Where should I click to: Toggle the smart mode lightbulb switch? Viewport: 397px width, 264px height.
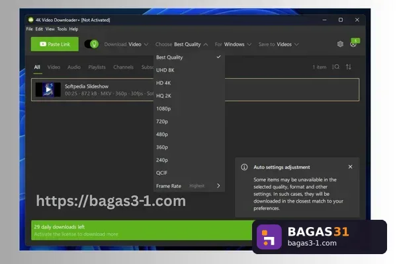pyautogui.click(x=91, y=44)
